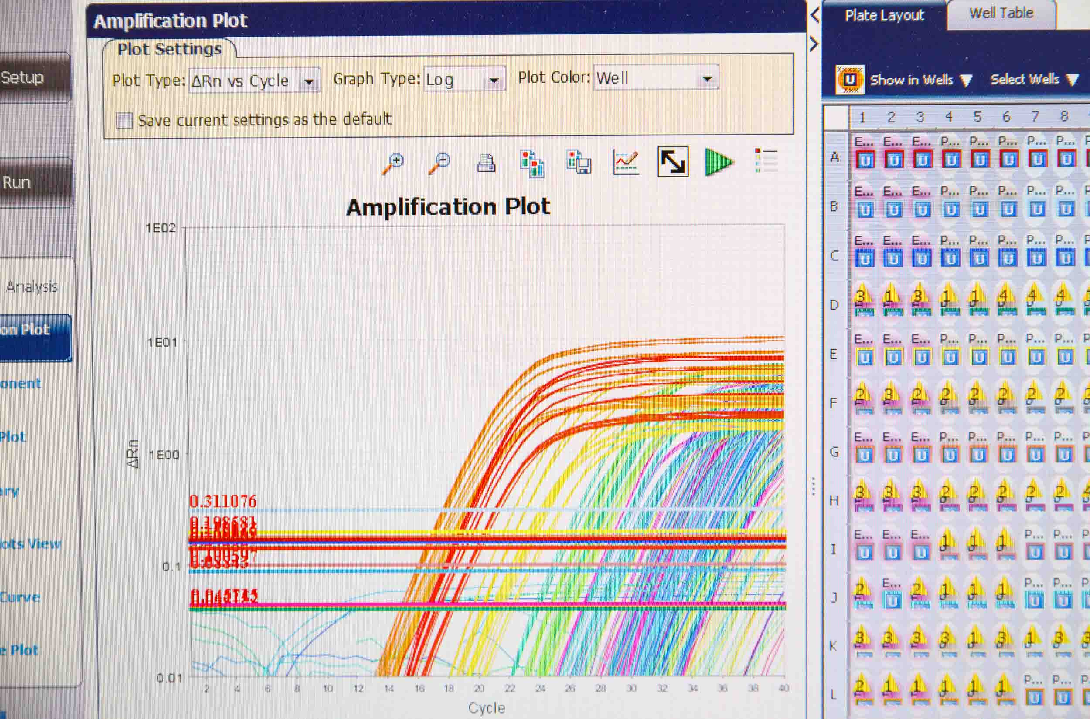The image size is (1090, 719).
Task: Open the Plot Type dropdown
Action: pos(309,81)
